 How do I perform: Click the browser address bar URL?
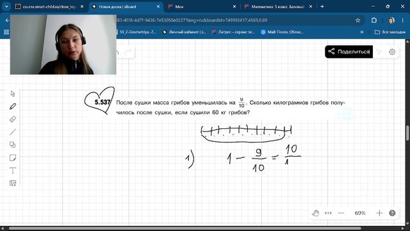192,20
